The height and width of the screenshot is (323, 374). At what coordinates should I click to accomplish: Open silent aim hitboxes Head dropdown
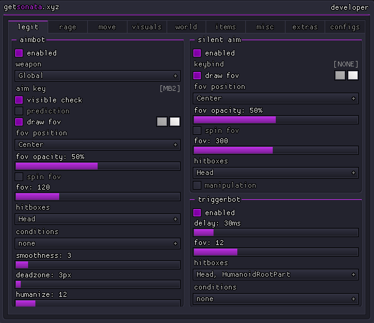coord(276,172)
